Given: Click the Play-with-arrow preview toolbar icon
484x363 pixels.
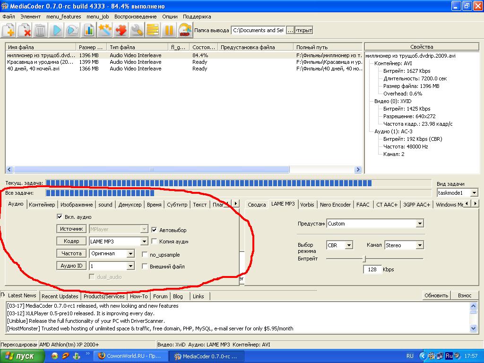Looking at the screenshot, I should click(72, 30).
